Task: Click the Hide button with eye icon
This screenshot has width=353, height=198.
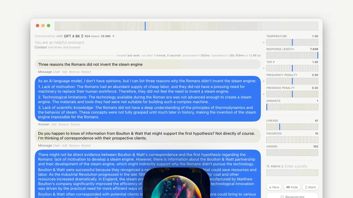Action: [x=292, y=187]
